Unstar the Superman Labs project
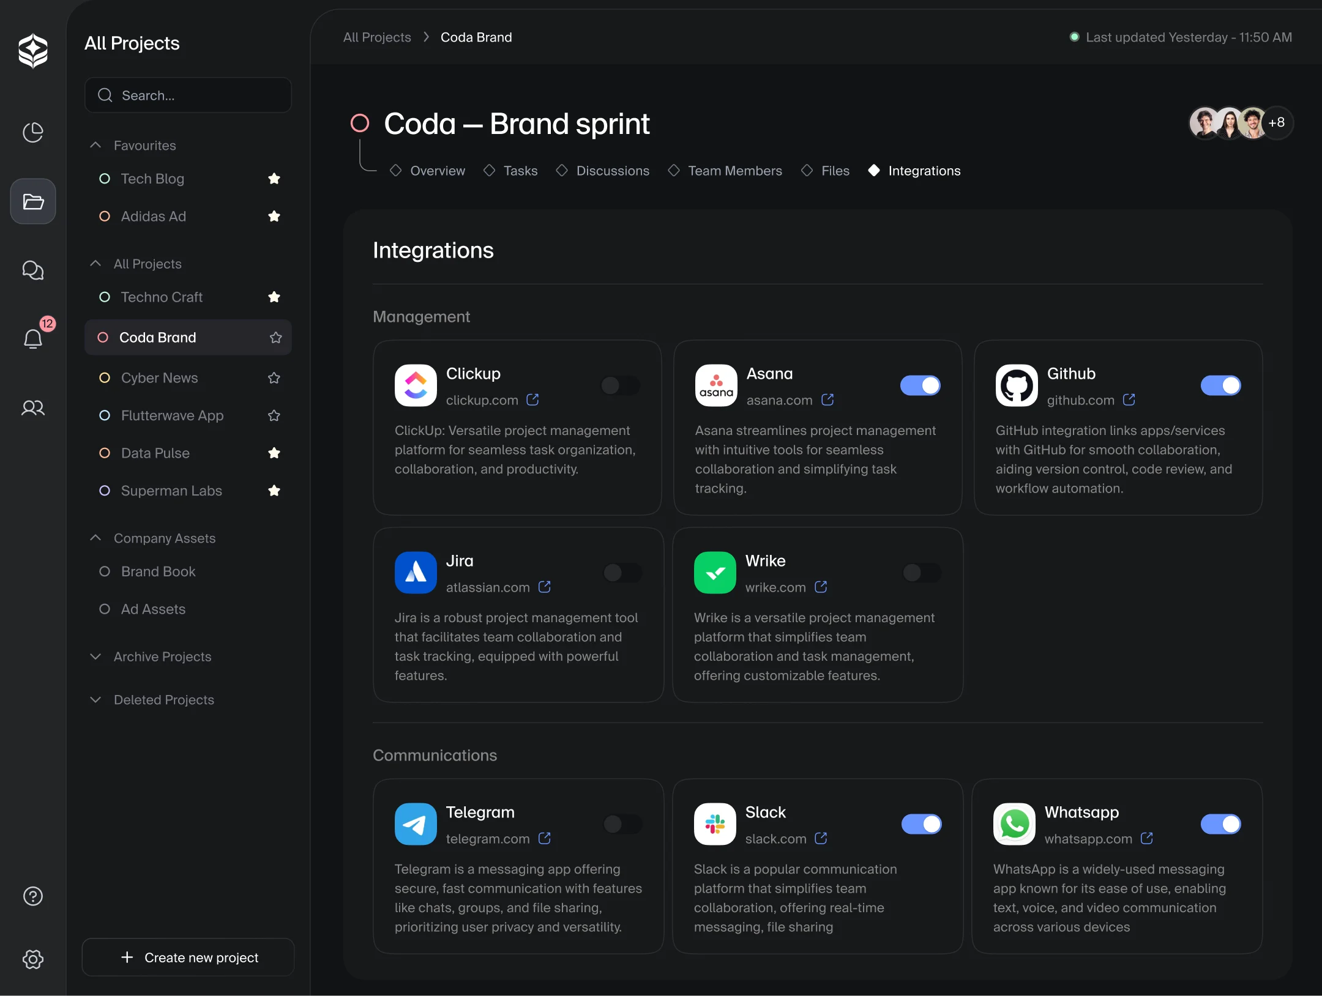 (274, 491)
